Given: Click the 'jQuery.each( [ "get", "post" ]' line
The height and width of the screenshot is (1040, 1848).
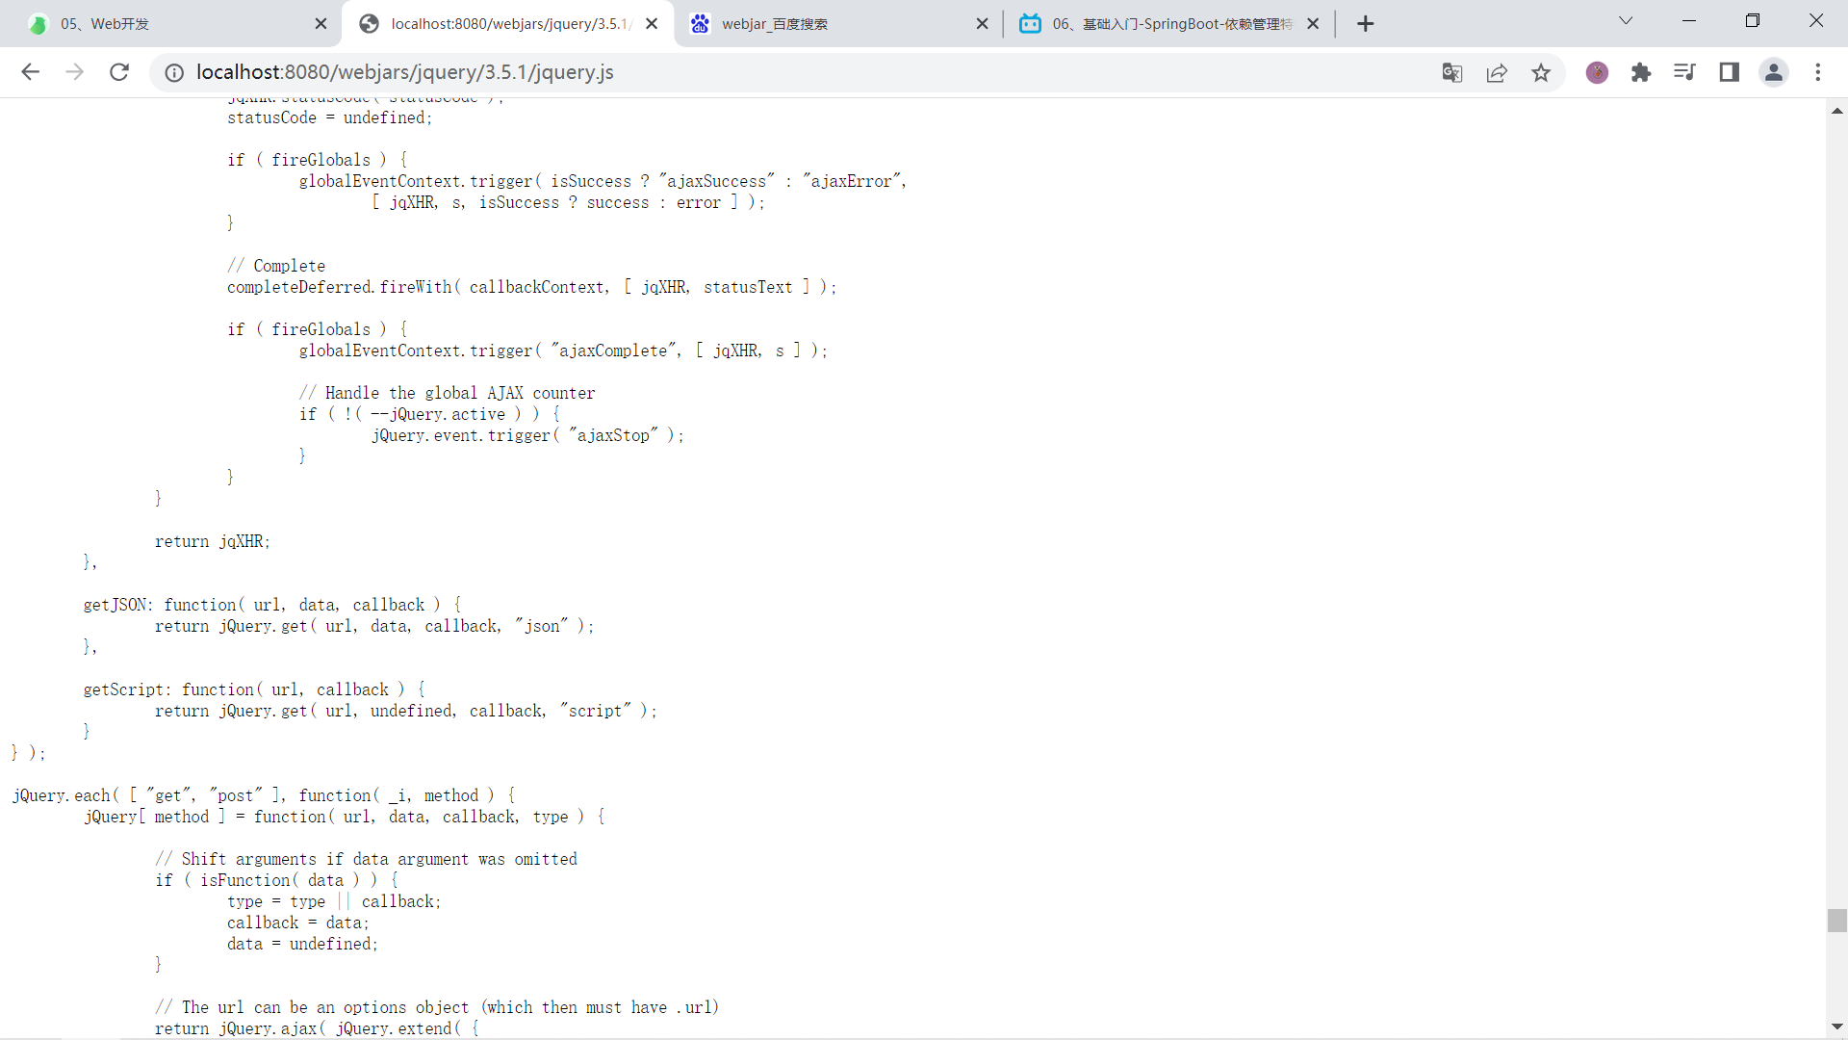Looking at the screenshot, I should tap(264, 795).
